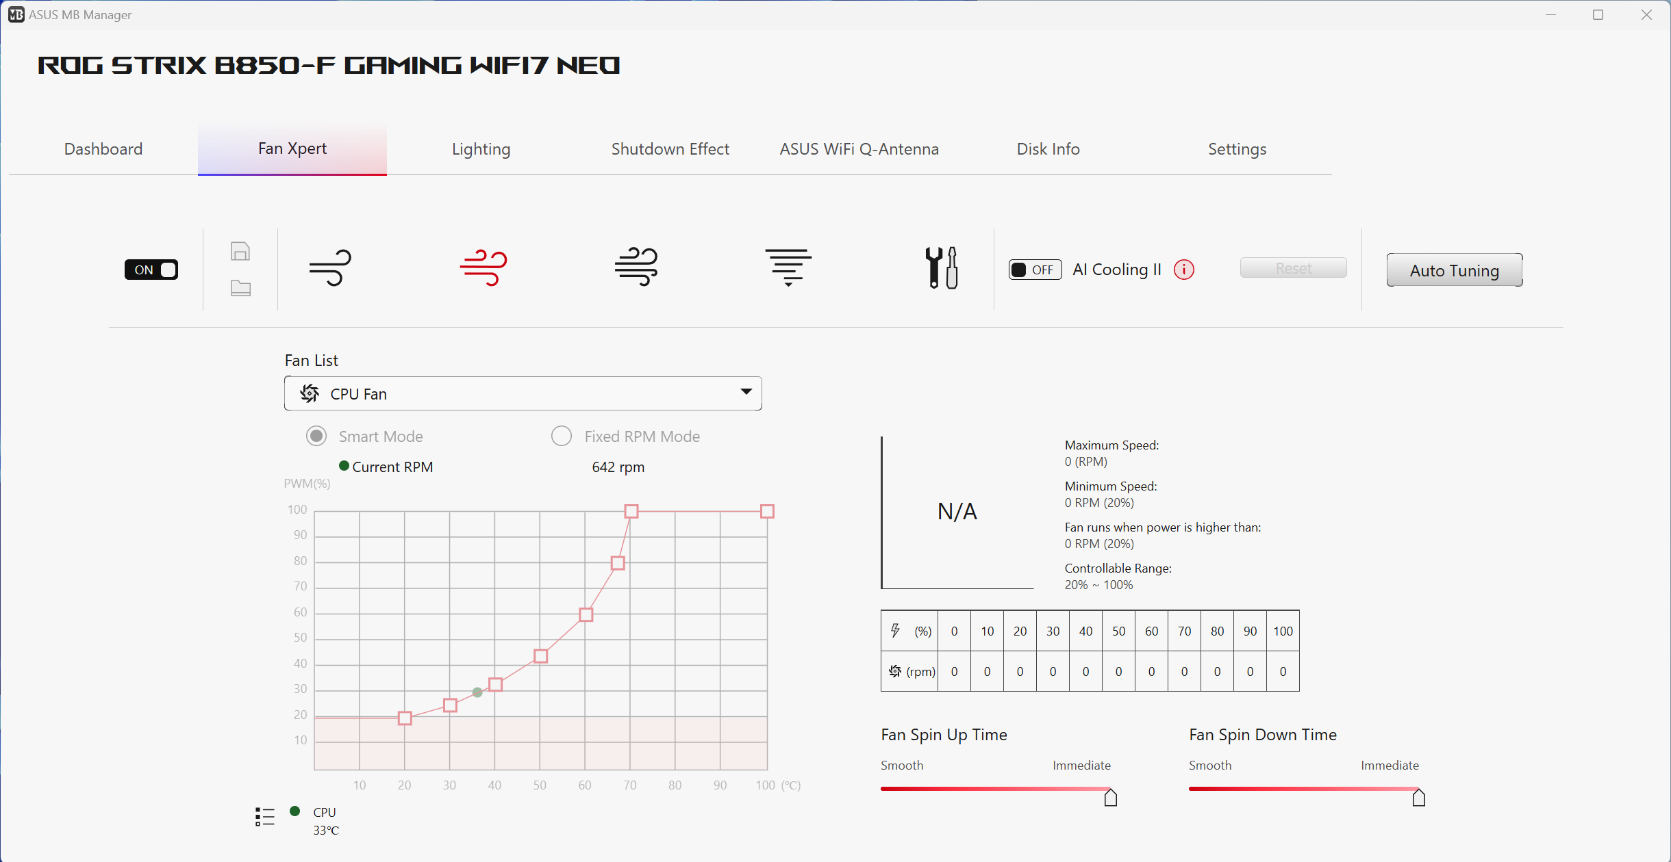Viewport: 1671px width, 862px height.
Task: Open the Disk Info tab
Action: (x=1048, y=149)
